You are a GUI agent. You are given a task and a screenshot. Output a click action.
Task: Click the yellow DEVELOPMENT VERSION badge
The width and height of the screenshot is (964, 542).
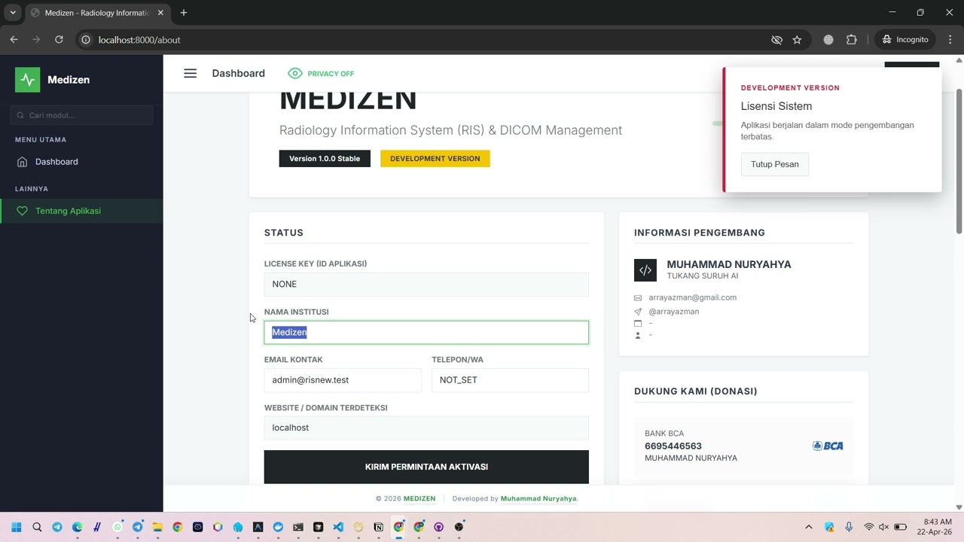click(x=435, y=159)
